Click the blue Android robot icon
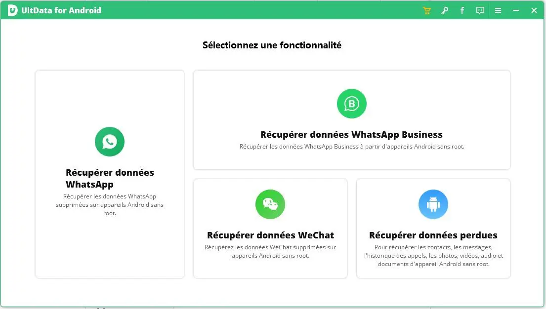The width and height of the screenshot is (546, 309). pos(433,204)
